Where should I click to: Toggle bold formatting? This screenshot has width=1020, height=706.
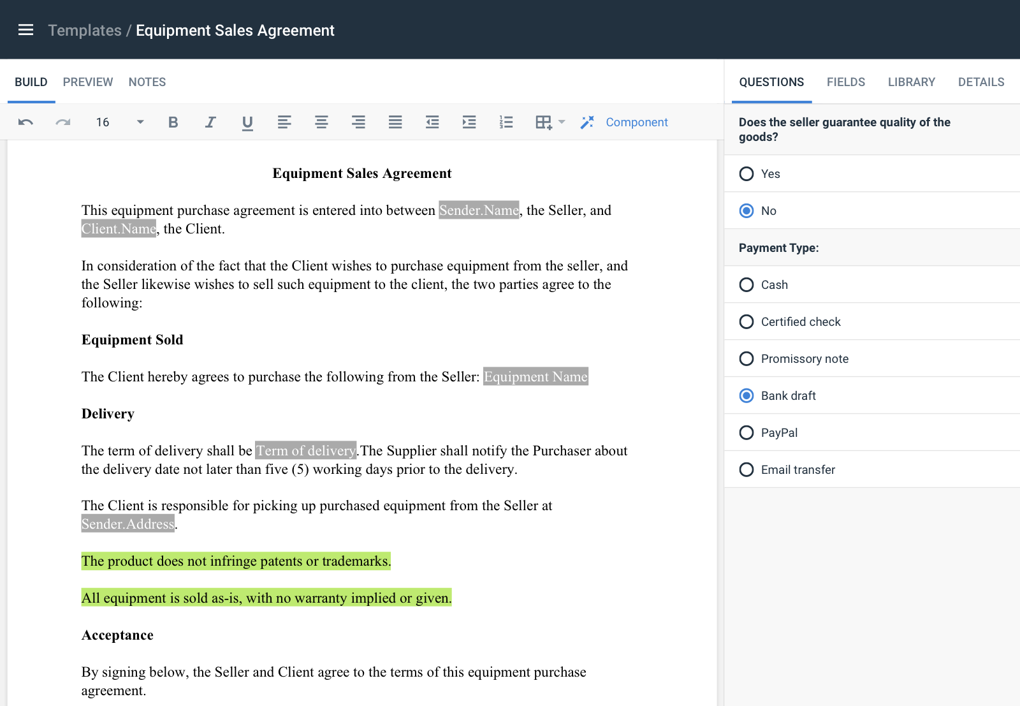173,122
